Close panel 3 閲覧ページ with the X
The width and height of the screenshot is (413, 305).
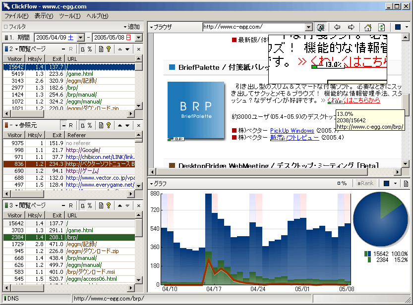coord(138,205)
